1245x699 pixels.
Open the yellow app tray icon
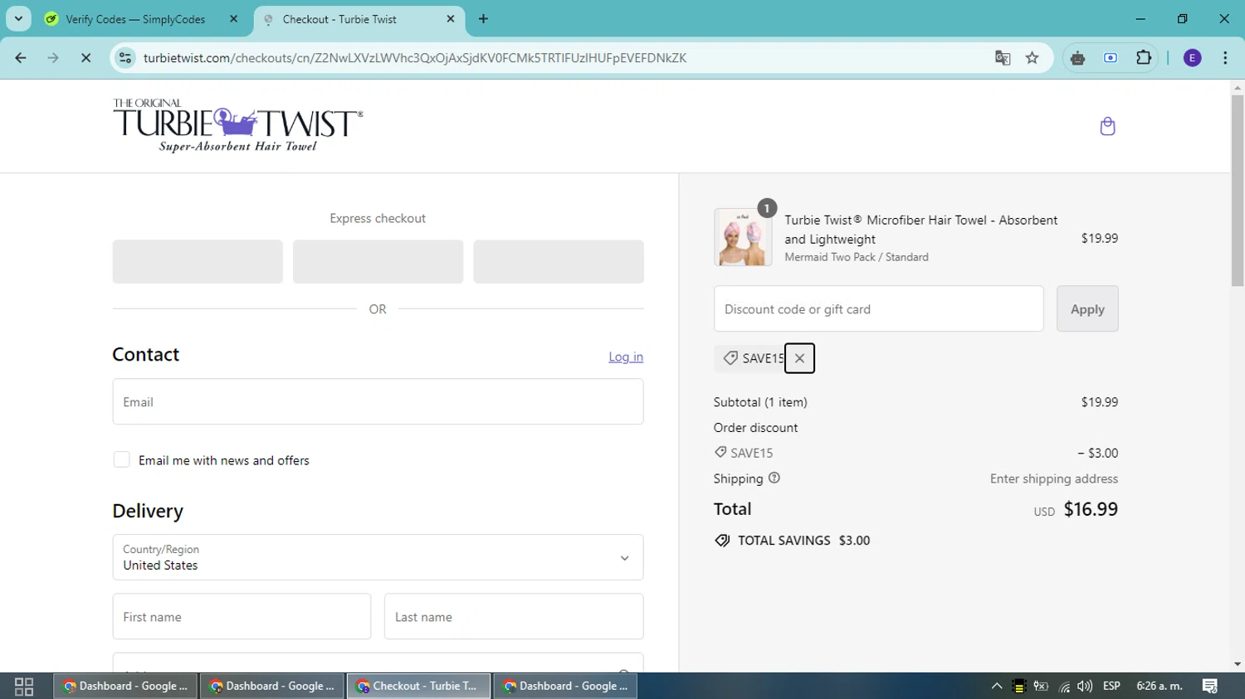[x=1019, y=687]
